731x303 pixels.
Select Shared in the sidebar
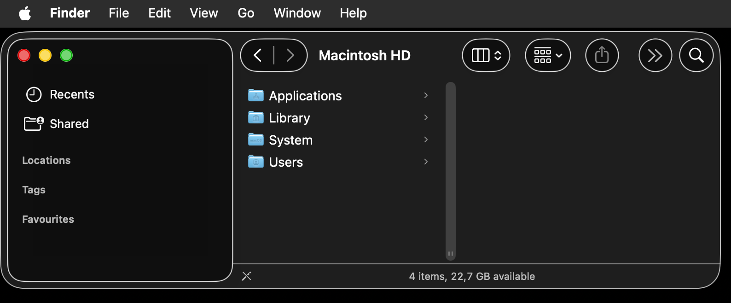coord(69,124)
